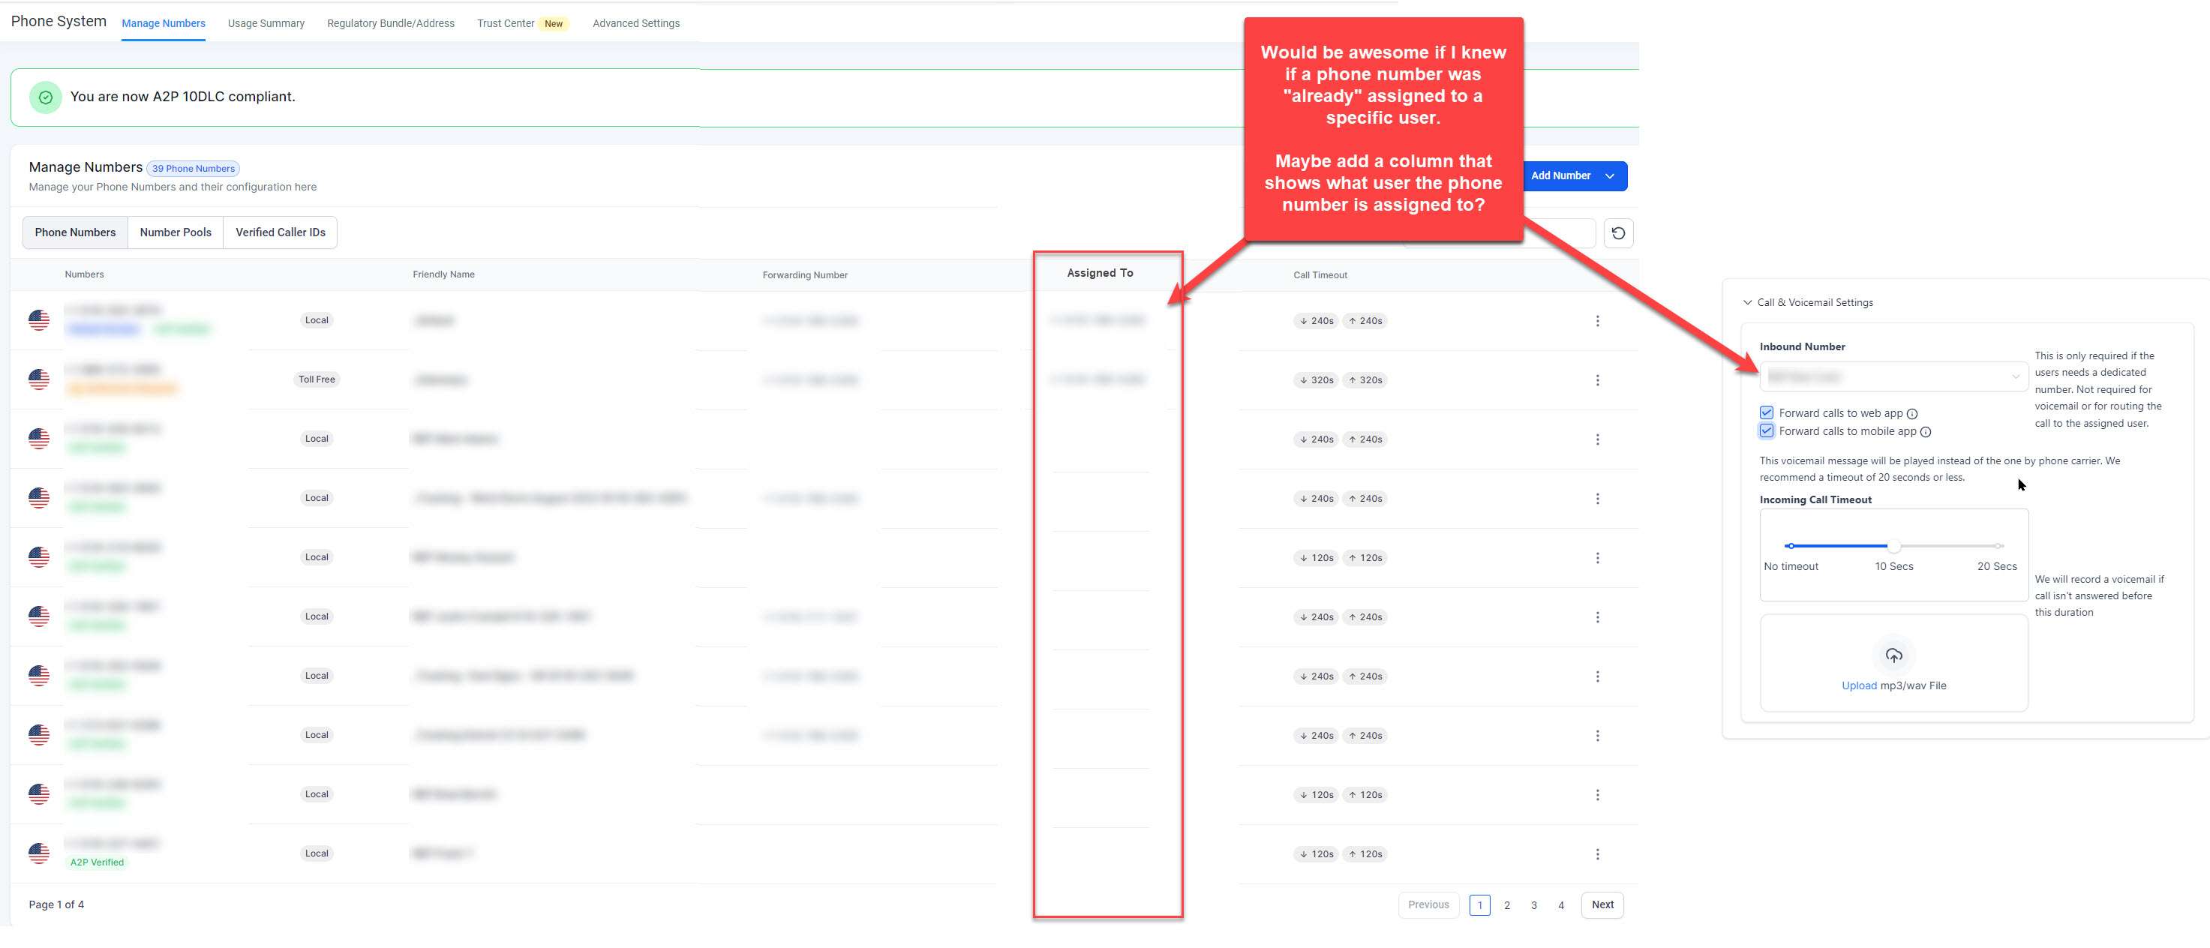Click the green check icon in the A2P banner

pyautogui.click(x=46, y=97)
